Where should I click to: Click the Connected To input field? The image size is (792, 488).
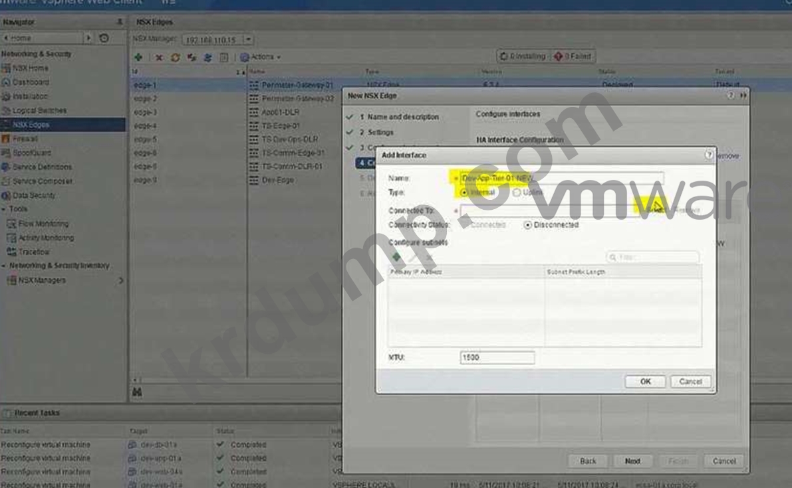click(x=549, y=210)
